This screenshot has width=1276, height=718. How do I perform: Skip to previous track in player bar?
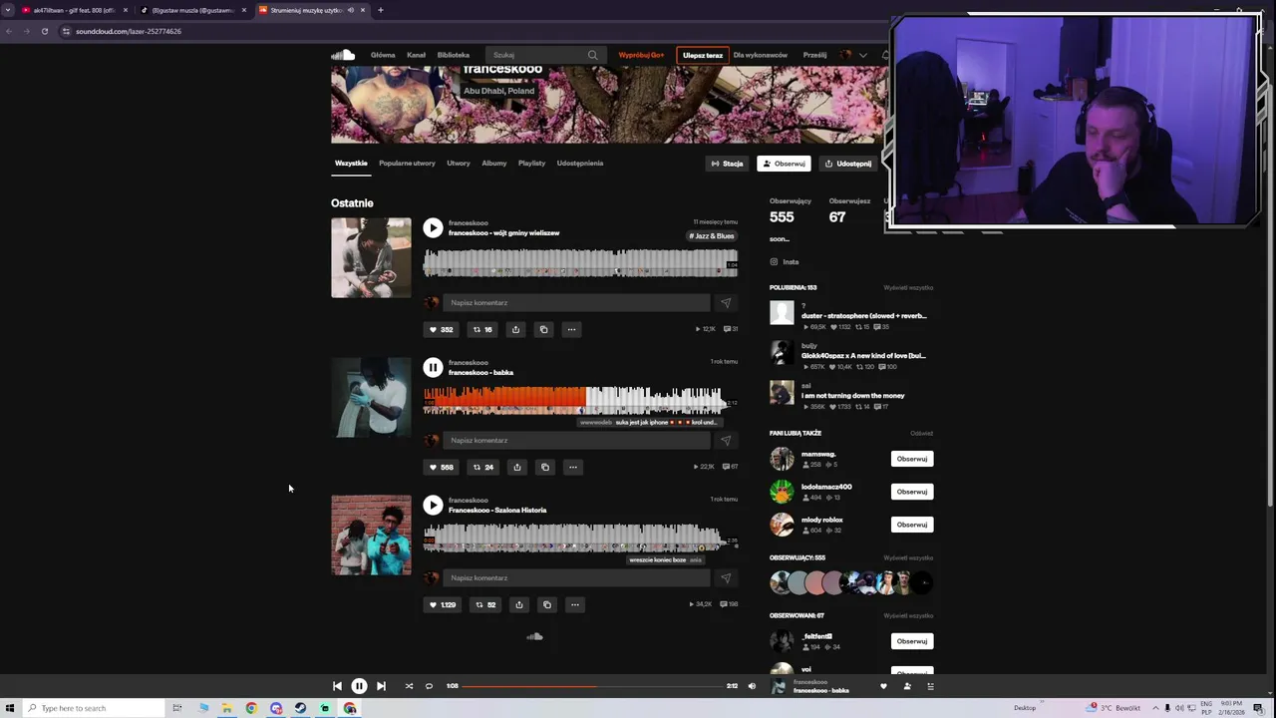click(x=337, y=686)
